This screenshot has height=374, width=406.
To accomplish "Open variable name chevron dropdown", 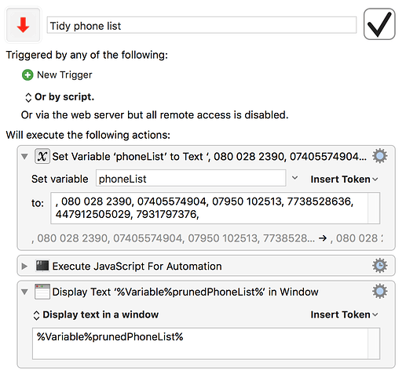I will pyautogui.click(x=294, y=178).
